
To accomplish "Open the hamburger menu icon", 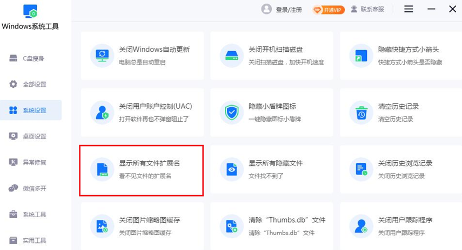I will click(x=409, y=9).
